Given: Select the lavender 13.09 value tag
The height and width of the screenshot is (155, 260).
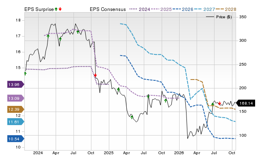Looking at the screenshot, I should point(16,98).
